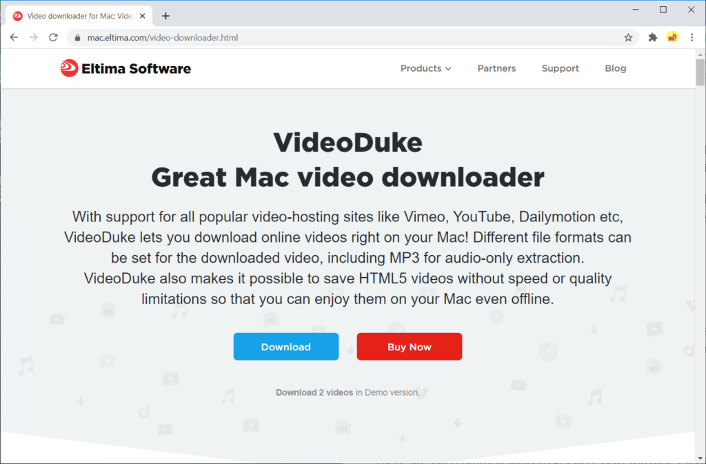Visit the Blog link
The height and width of the screenshot is (464, 706).
pyautogui.click(x=616, y=68)
